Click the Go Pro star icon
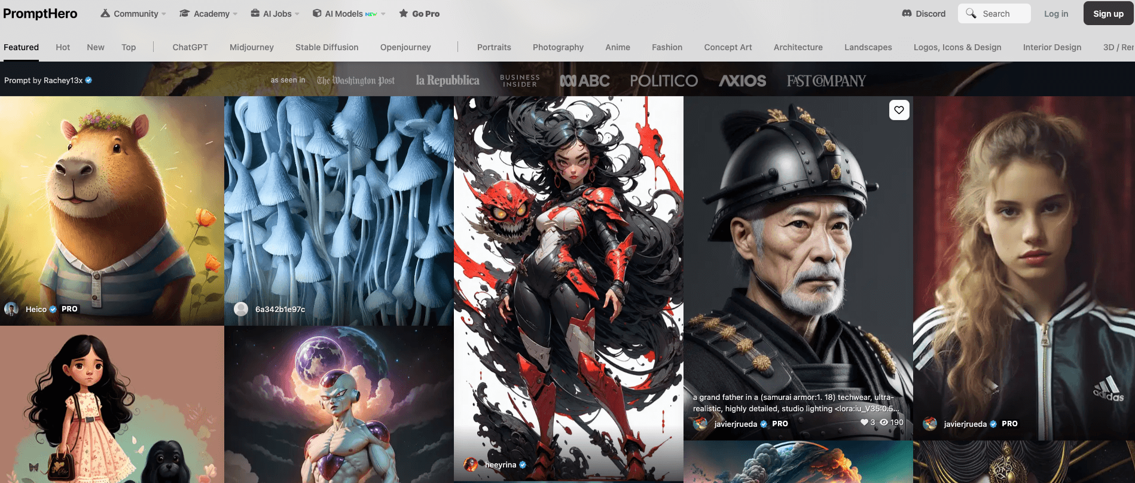The width and height of the screenshot is (1135, 483). tap(404, 14)
